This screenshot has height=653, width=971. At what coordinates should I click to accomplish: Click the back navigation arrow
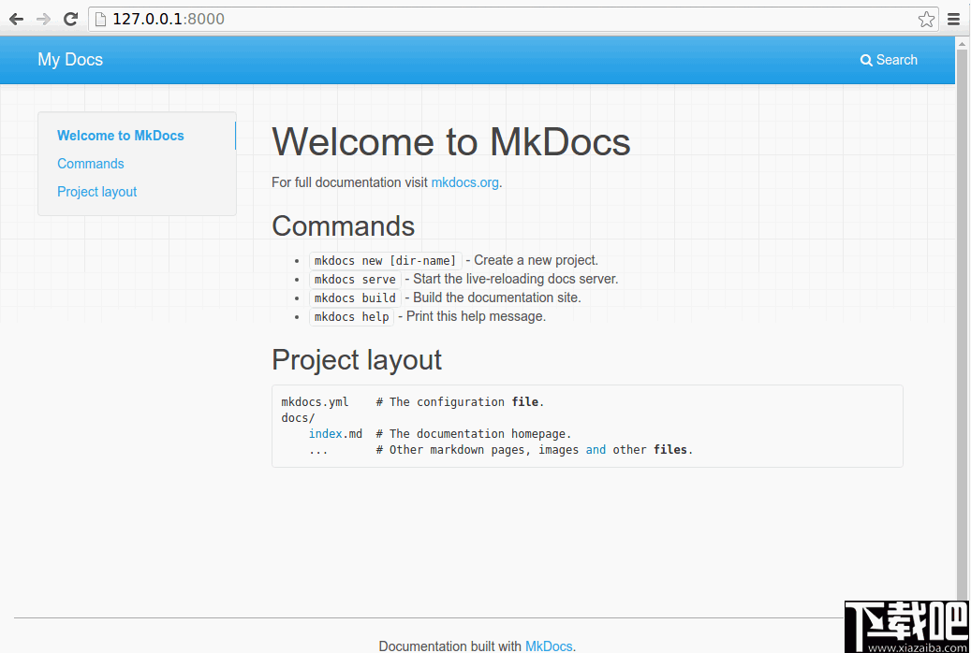point(15,19)
